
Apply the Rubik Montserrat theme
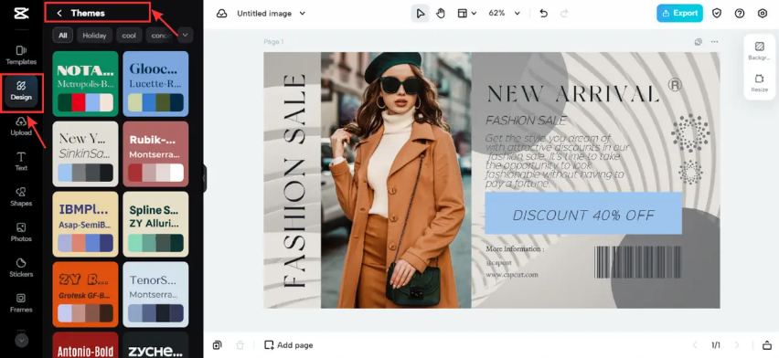155,154
